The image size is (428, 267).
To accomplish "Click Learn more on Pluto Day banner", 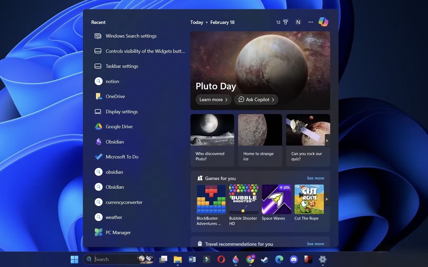I will tap(213, 100).
